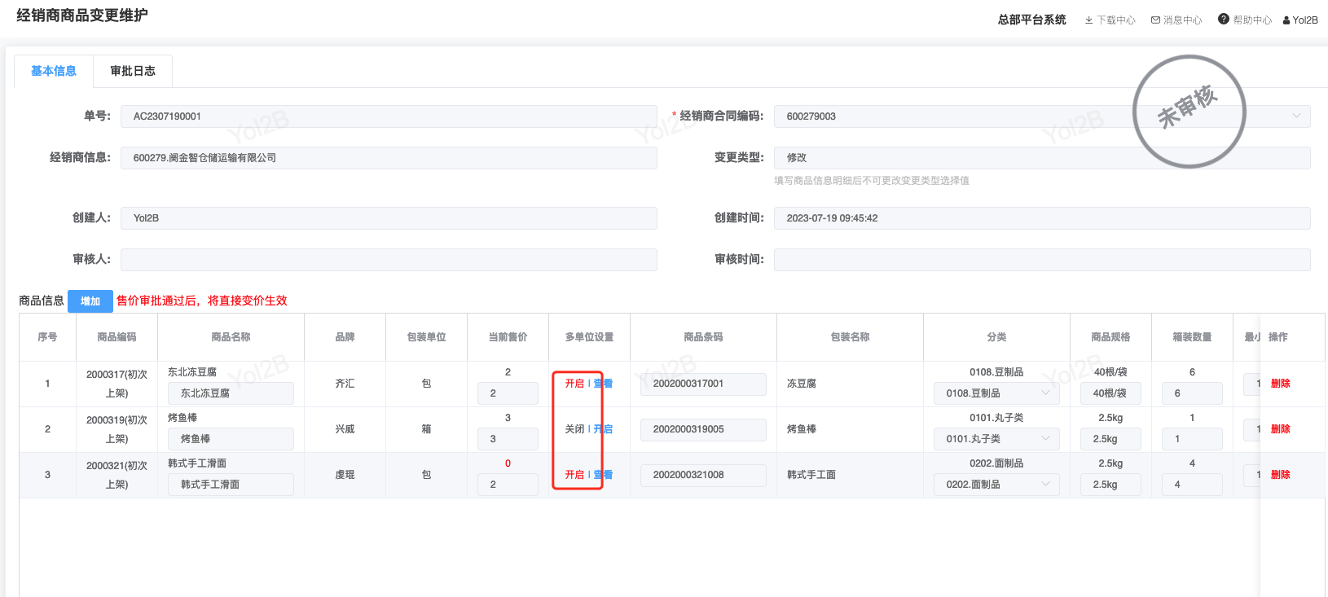Click the packaging name 冻豆腐
The image size is (1328, 597).
click(x=802, y=384)
